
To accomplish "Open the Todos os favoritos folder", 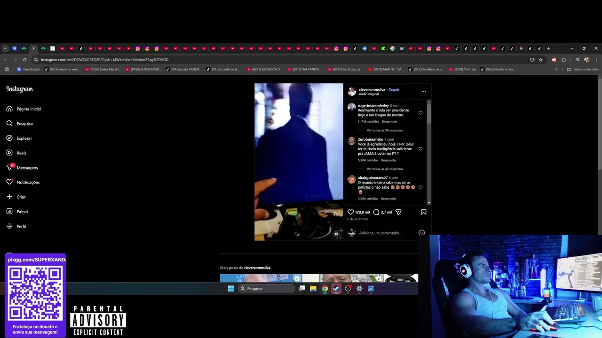I will tap(583, 69).
